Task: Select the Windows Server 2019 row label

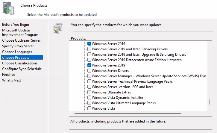Action: (108, 65)
